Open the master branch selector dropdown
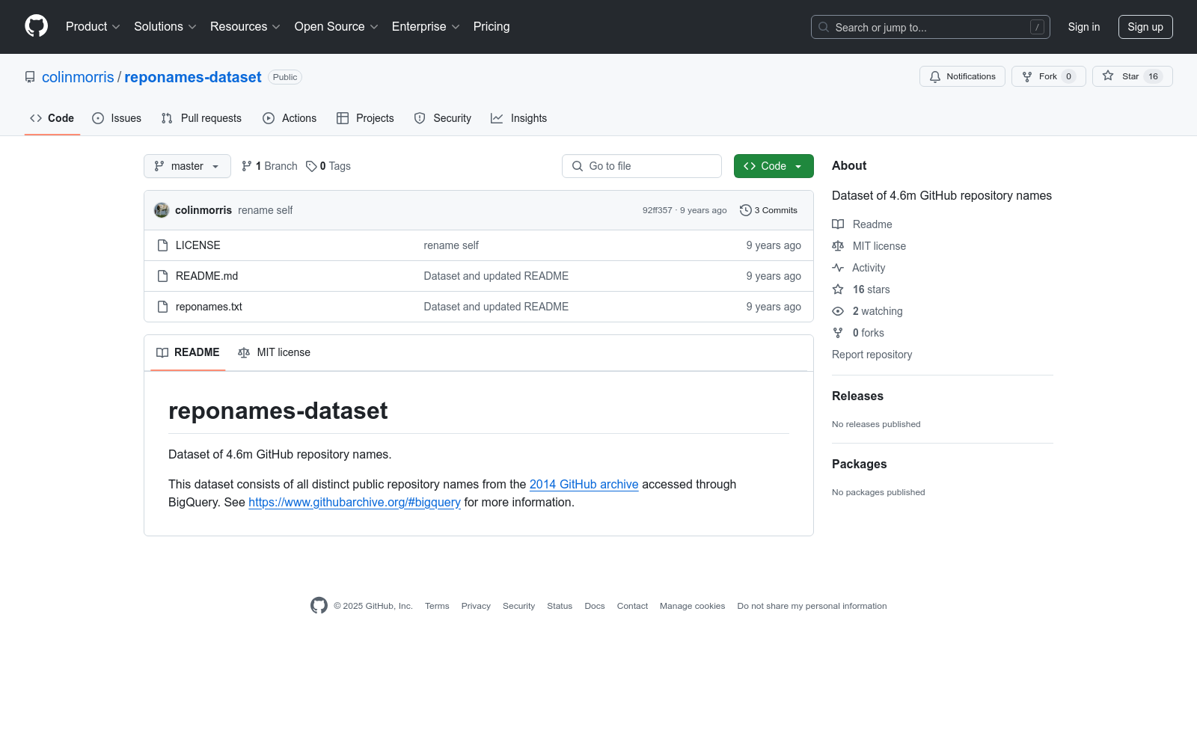The width and height of the screenshot is (1197, 748). point(187,166)
